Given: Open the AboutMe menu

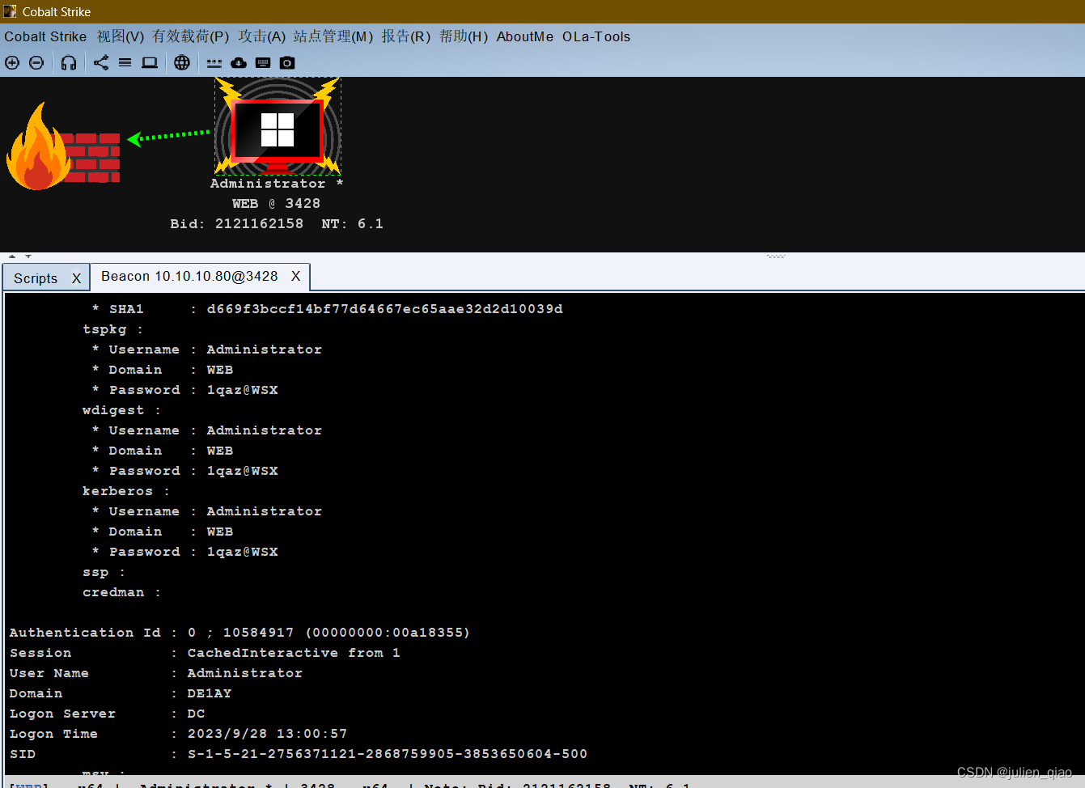Looking at the screenshot, I should (x=525, y=36).
